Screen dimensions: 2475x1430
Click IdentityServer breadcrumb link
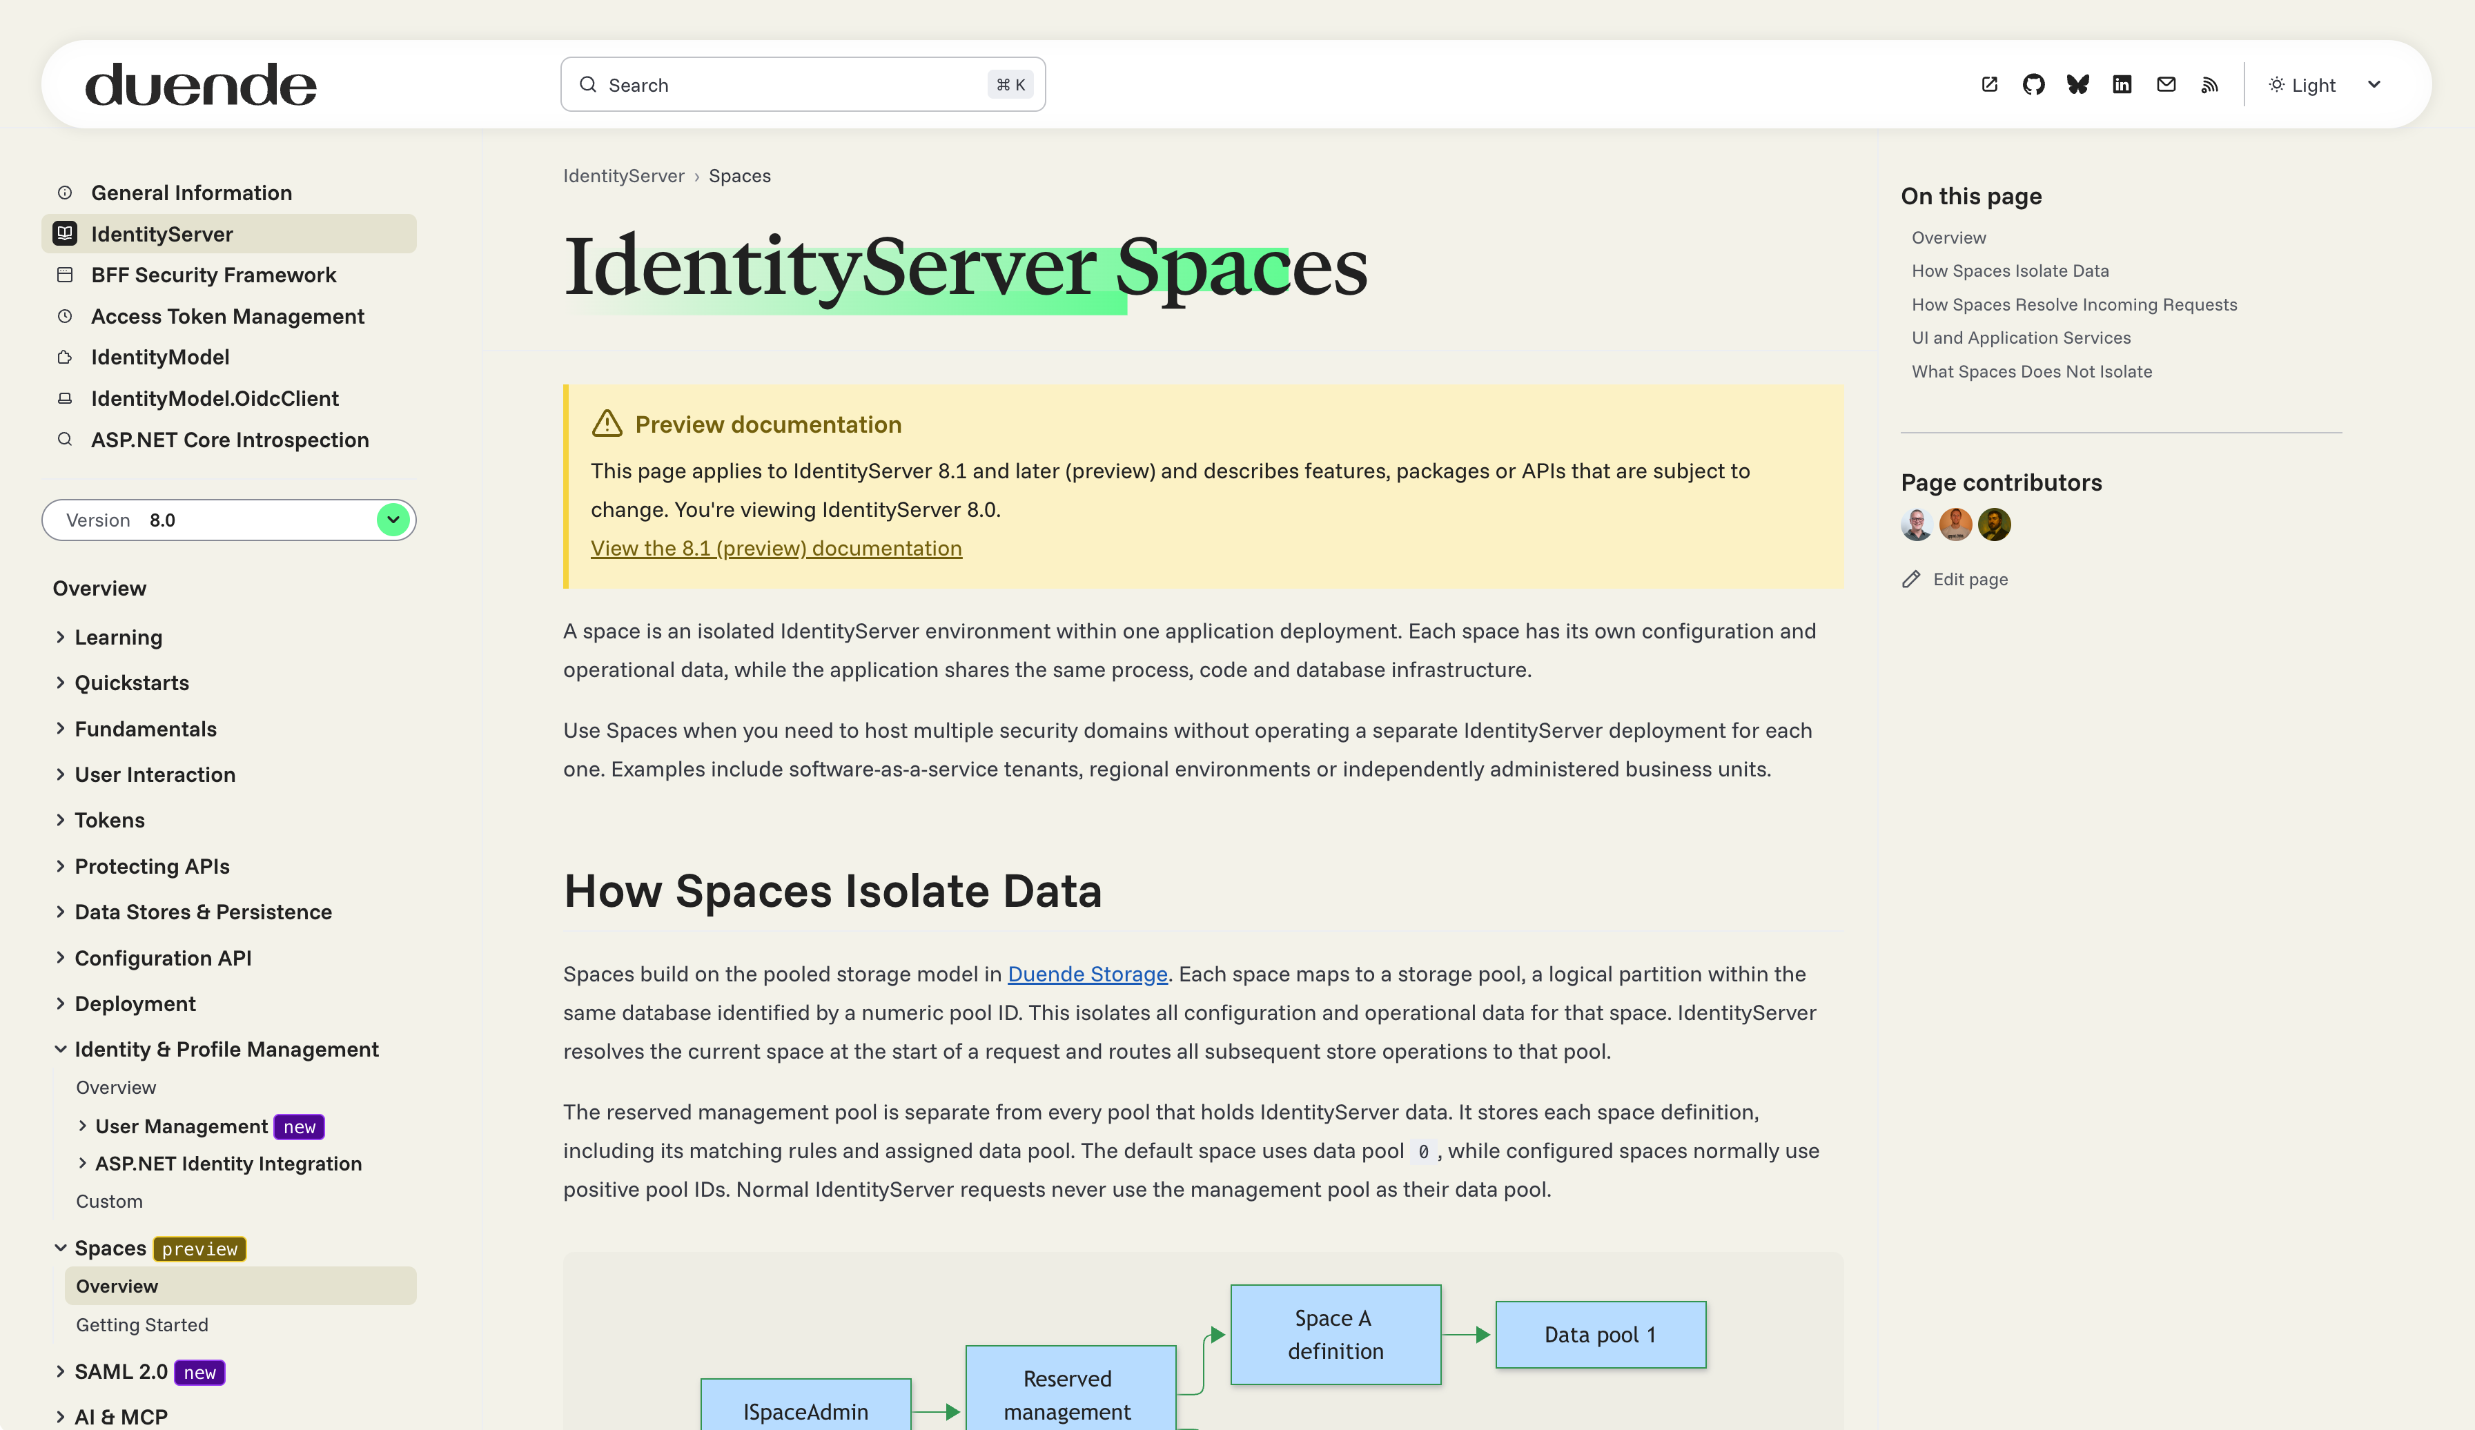pos(624,176)
